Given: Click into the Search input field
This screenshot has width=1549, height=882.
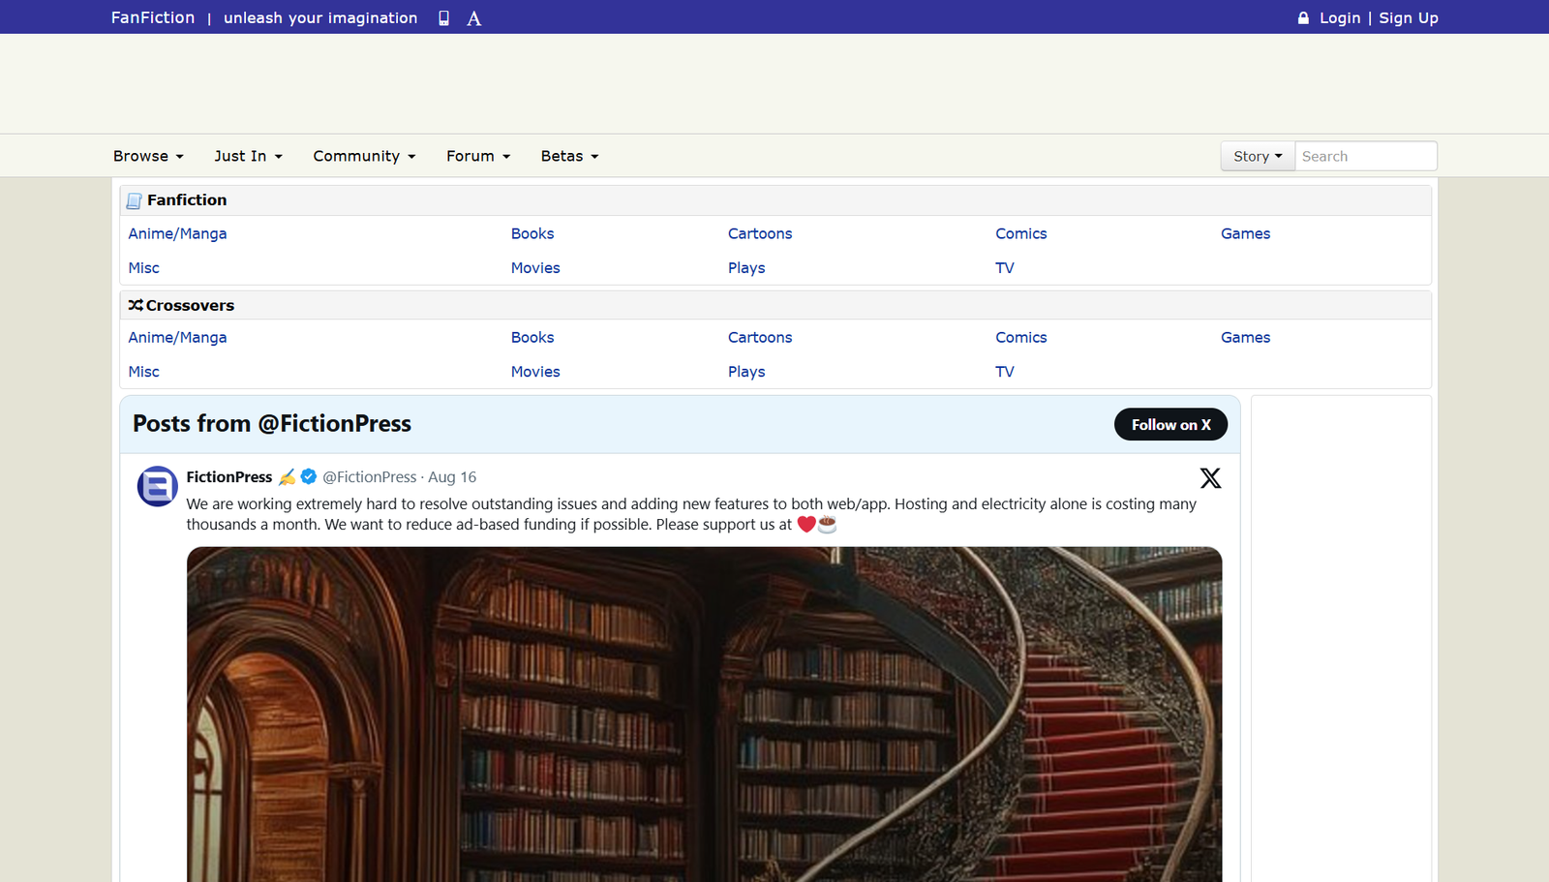Looking at the screenshot, I should 1366,156.
